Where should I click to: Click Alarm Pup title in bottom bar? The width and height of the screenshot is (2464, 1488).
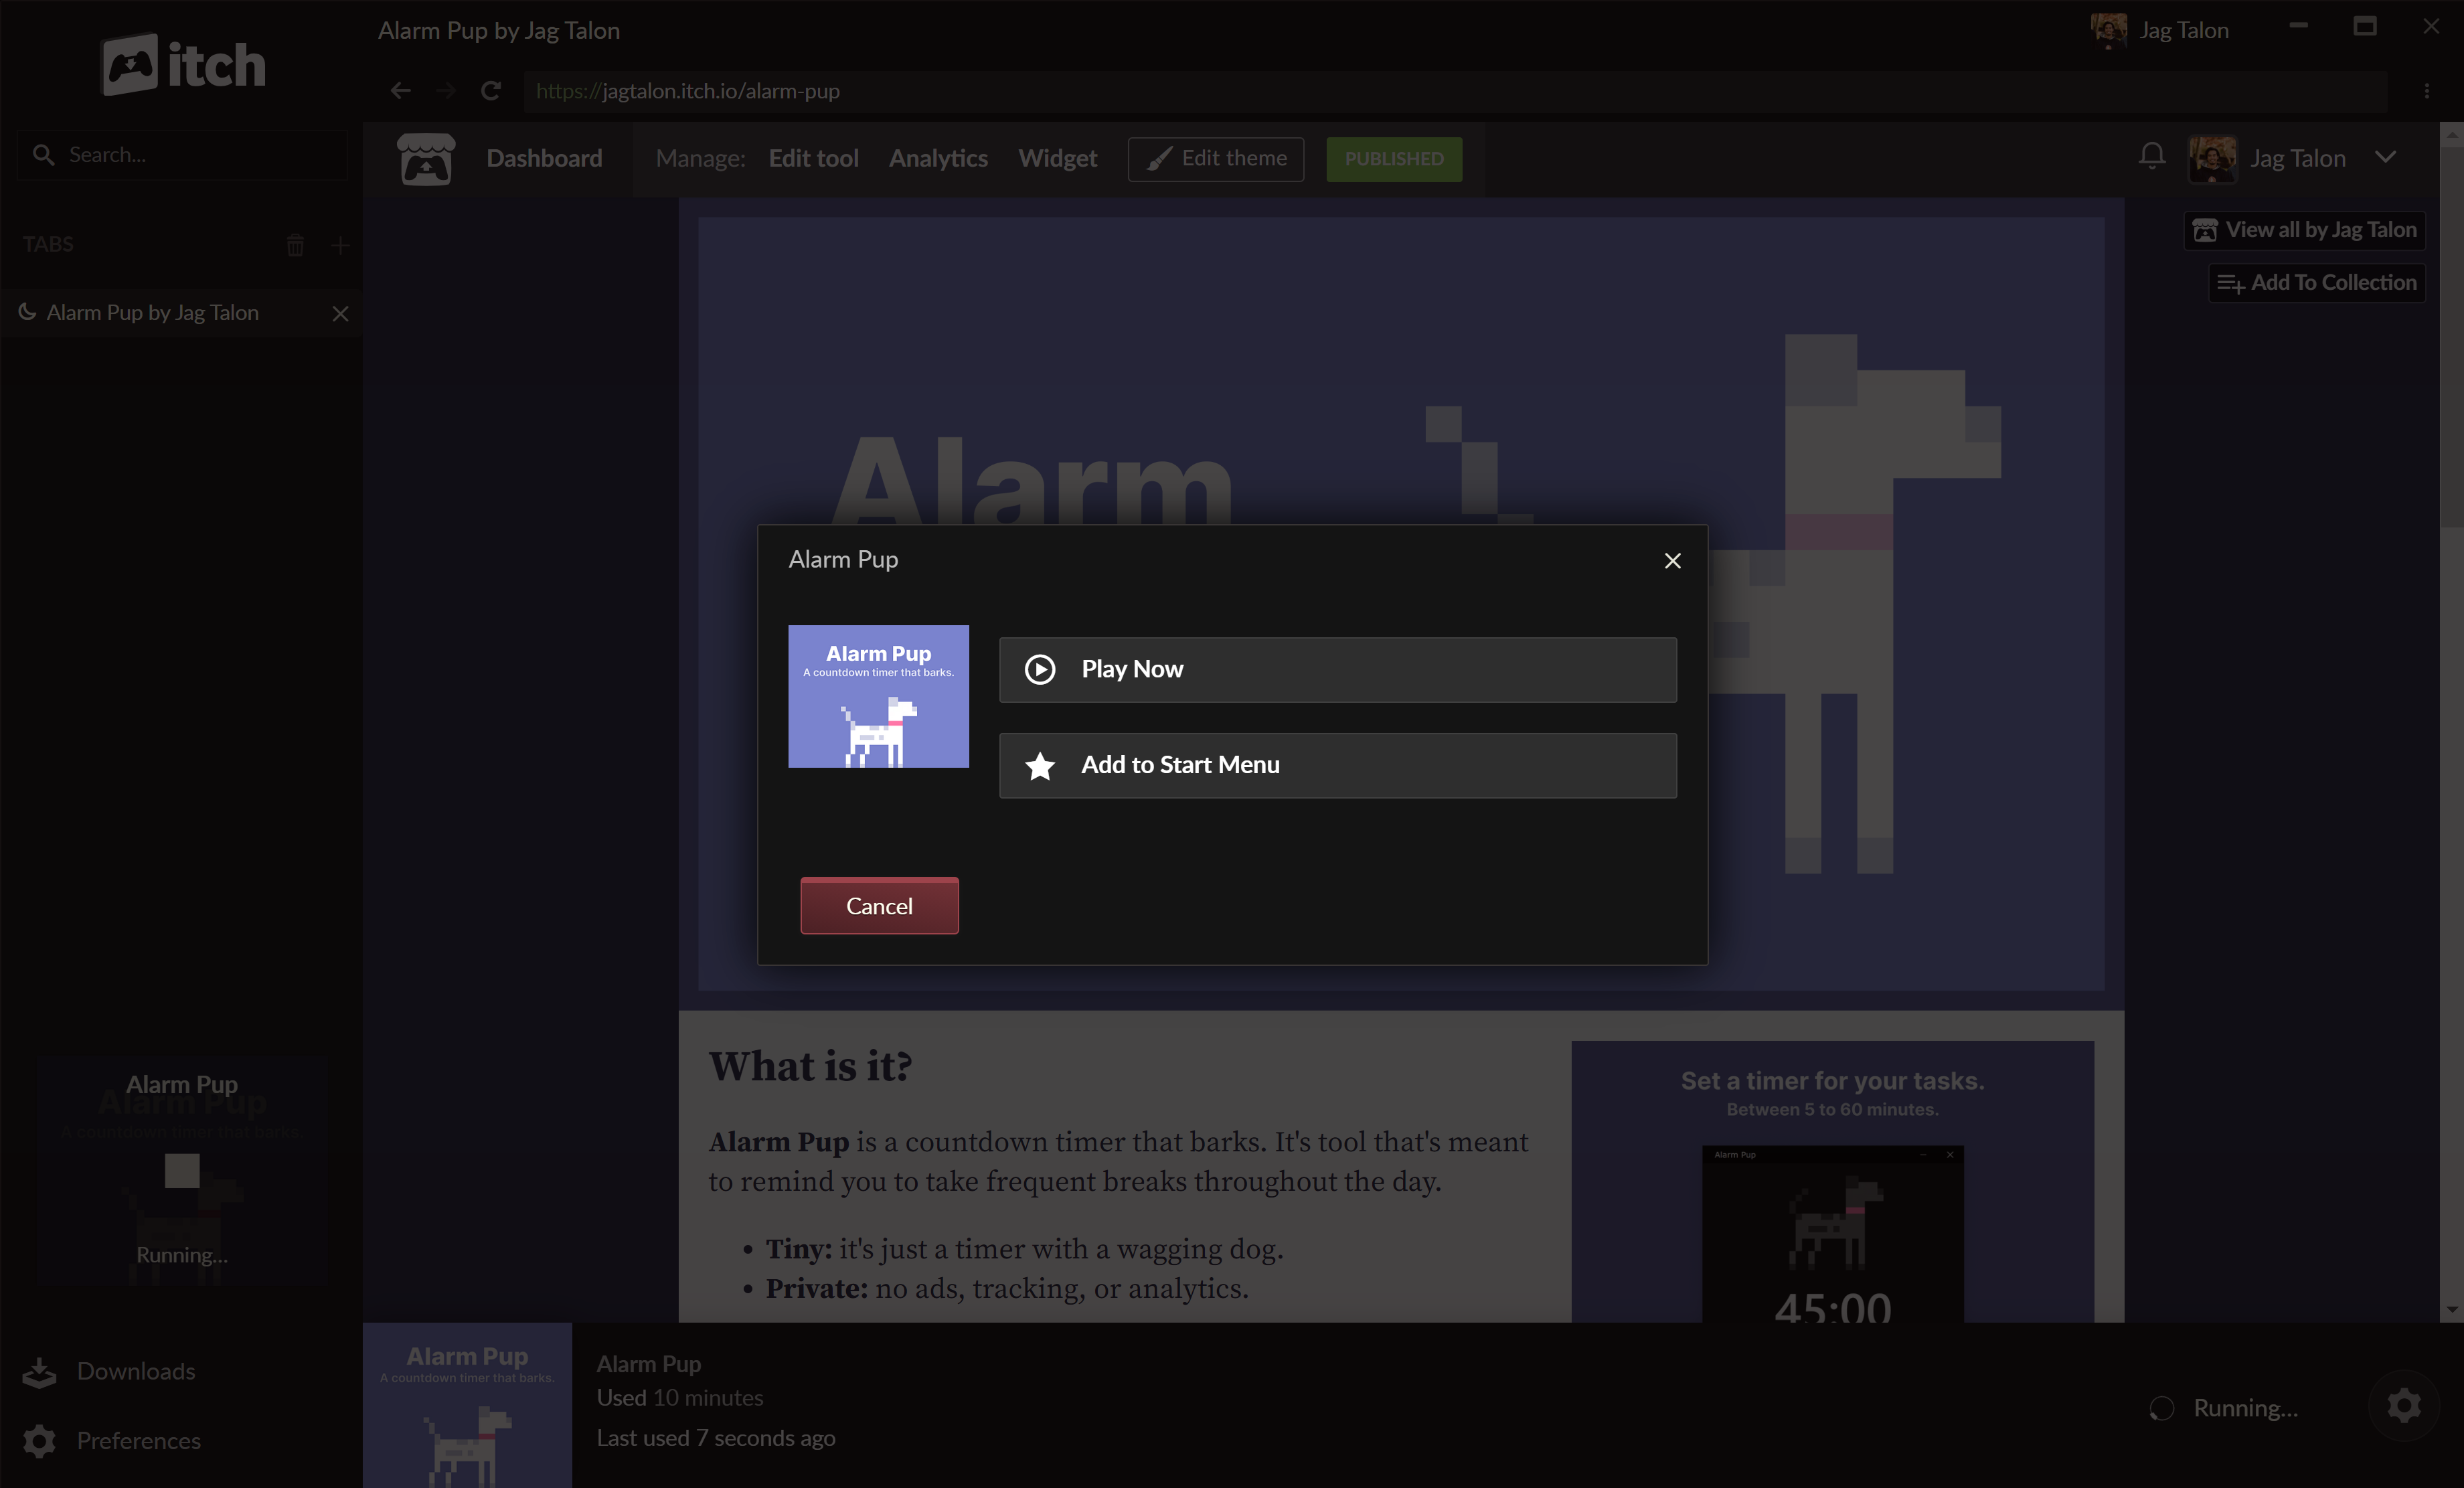649,1364
